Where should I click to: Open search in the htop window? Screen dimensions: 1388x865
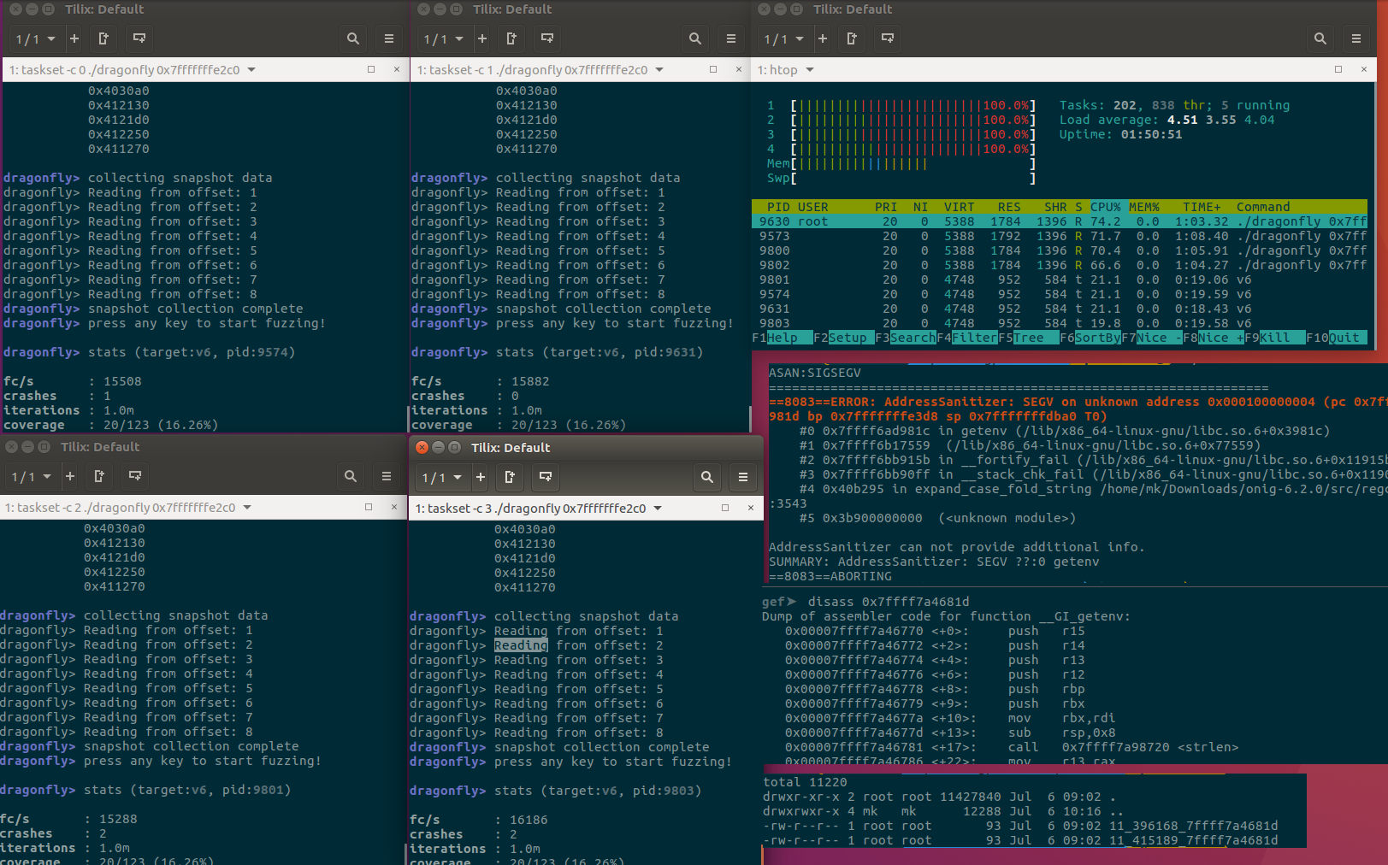1320,38
